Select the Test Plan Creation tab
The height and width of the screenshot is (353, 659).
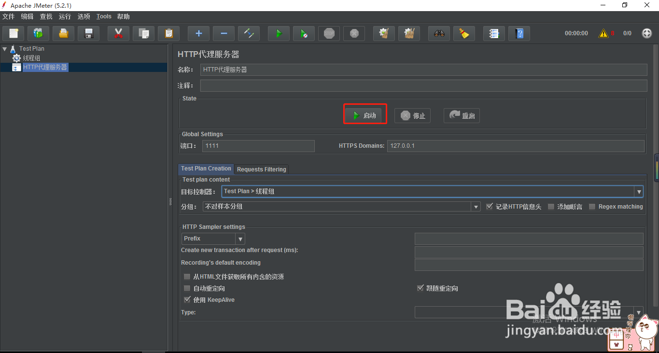coord(206,169)
